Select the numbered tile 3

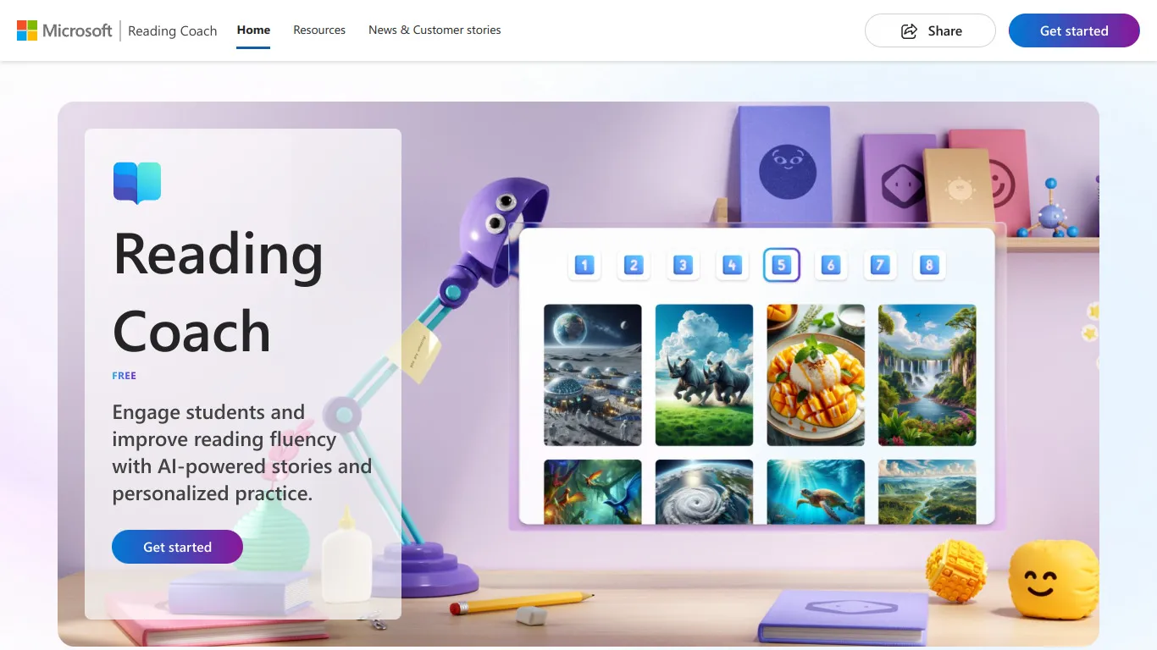tap(682, 265)
